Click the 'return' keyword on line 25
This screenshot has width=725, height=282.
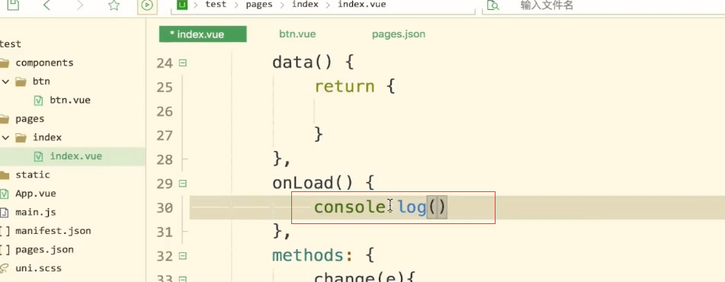pos(345,86)
